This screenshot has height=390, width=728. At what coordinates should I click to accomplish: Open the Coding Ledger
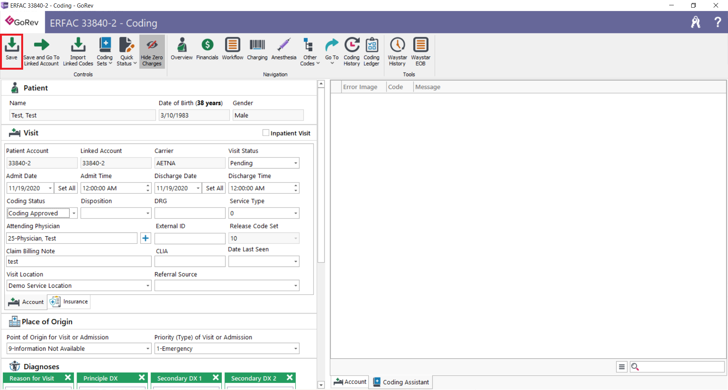tap(372, 51)
